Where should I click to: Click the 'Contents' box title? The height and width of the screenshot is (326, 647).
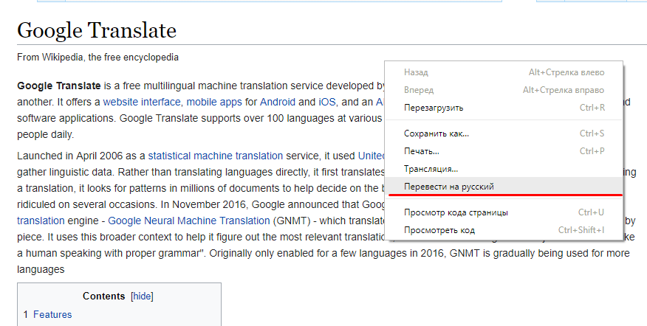point(104,296)
